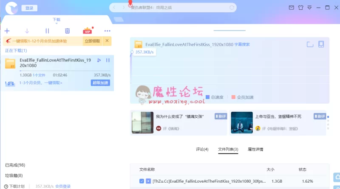The image size is (340, 189).
Task: Open the VIP crown icon
Action: [88, 31]
